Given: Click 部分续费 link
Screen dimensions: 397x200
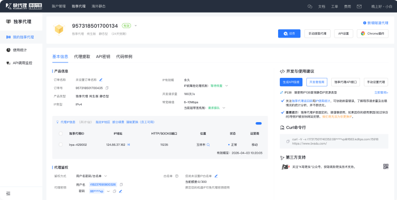Looking at the screenshot, I should [x=118, y=122].
